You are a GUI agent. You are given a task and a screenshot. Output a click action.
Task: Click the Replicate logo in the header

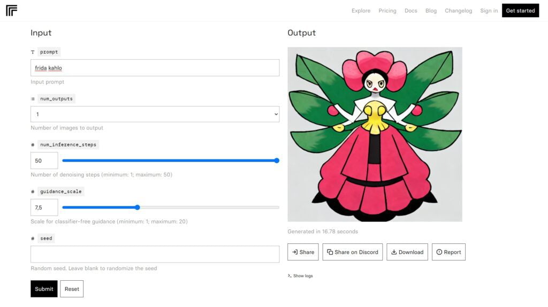click(12, 11)
